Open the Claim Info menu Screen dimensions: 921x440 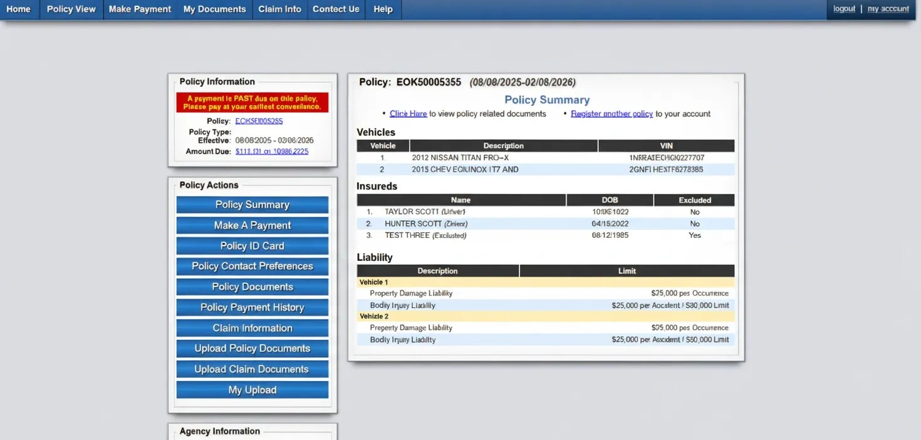point(279,9)
